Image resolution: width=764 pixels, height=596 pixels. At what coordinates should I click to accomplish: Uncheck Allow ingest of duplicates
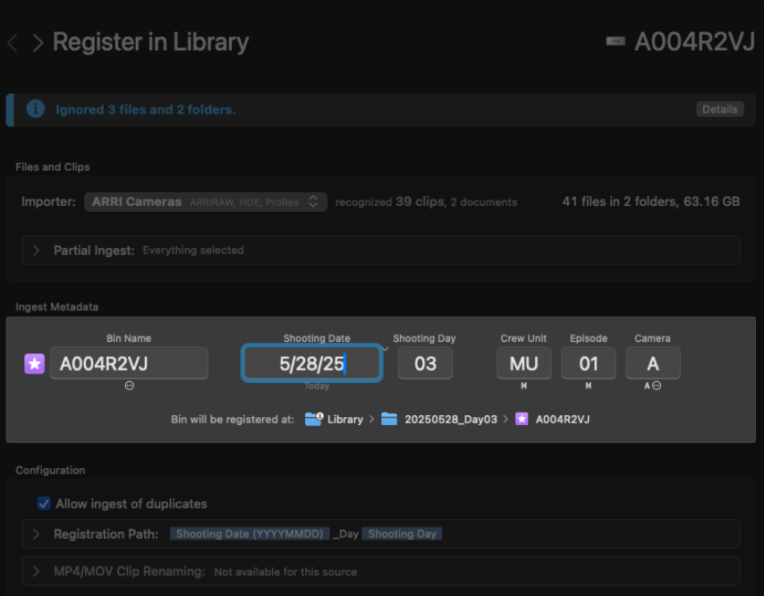[44, 504]
